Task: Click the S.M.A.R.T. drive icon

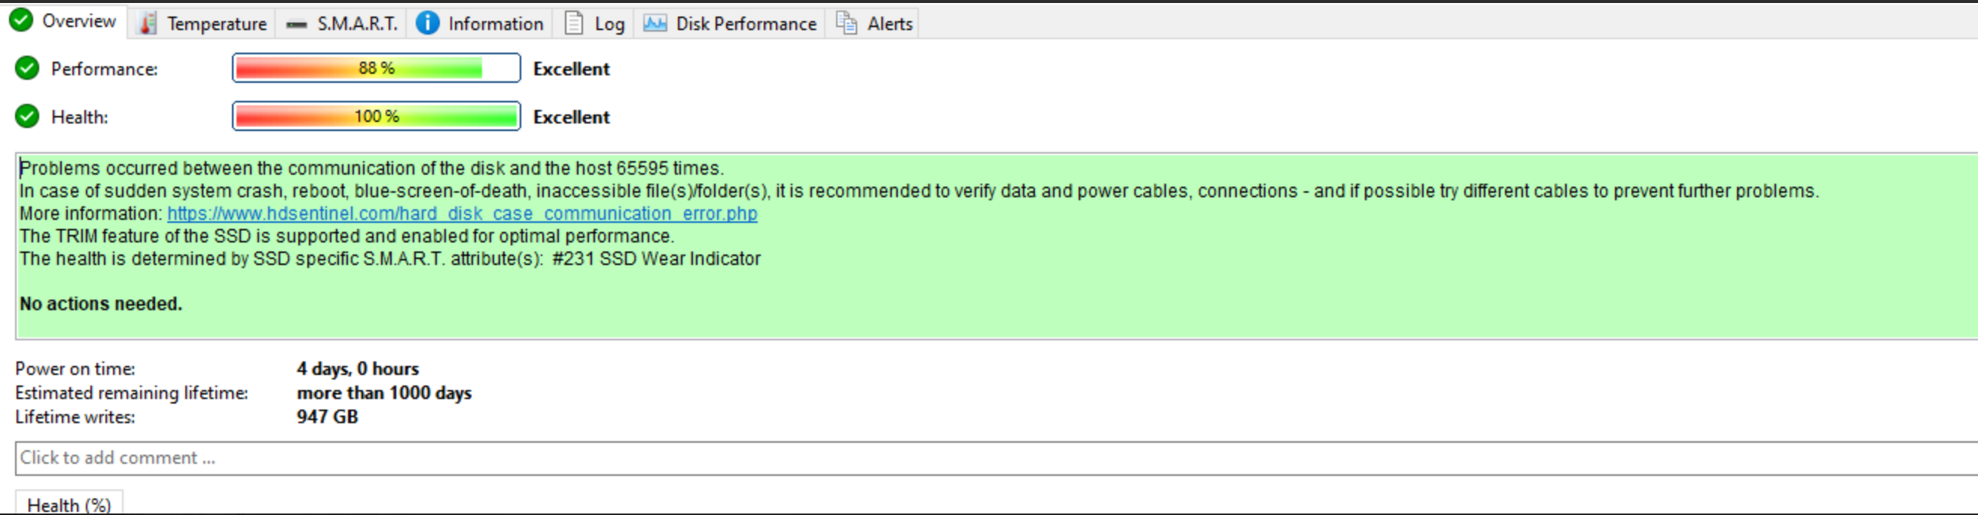Action: [296, 25]
